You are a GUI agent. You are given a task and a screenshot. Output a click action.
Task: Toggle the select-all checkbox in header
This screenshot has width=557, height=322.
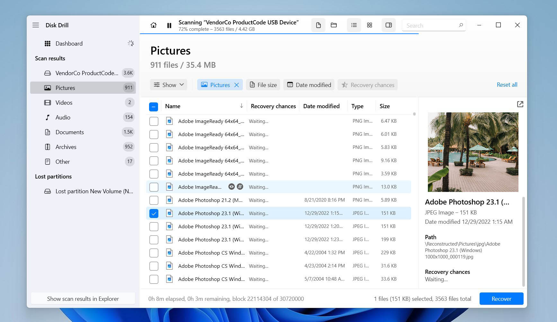[154, 107]
